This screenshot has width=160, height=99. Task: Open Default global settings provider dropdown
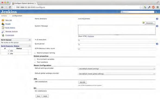click(x=117, y=74)
